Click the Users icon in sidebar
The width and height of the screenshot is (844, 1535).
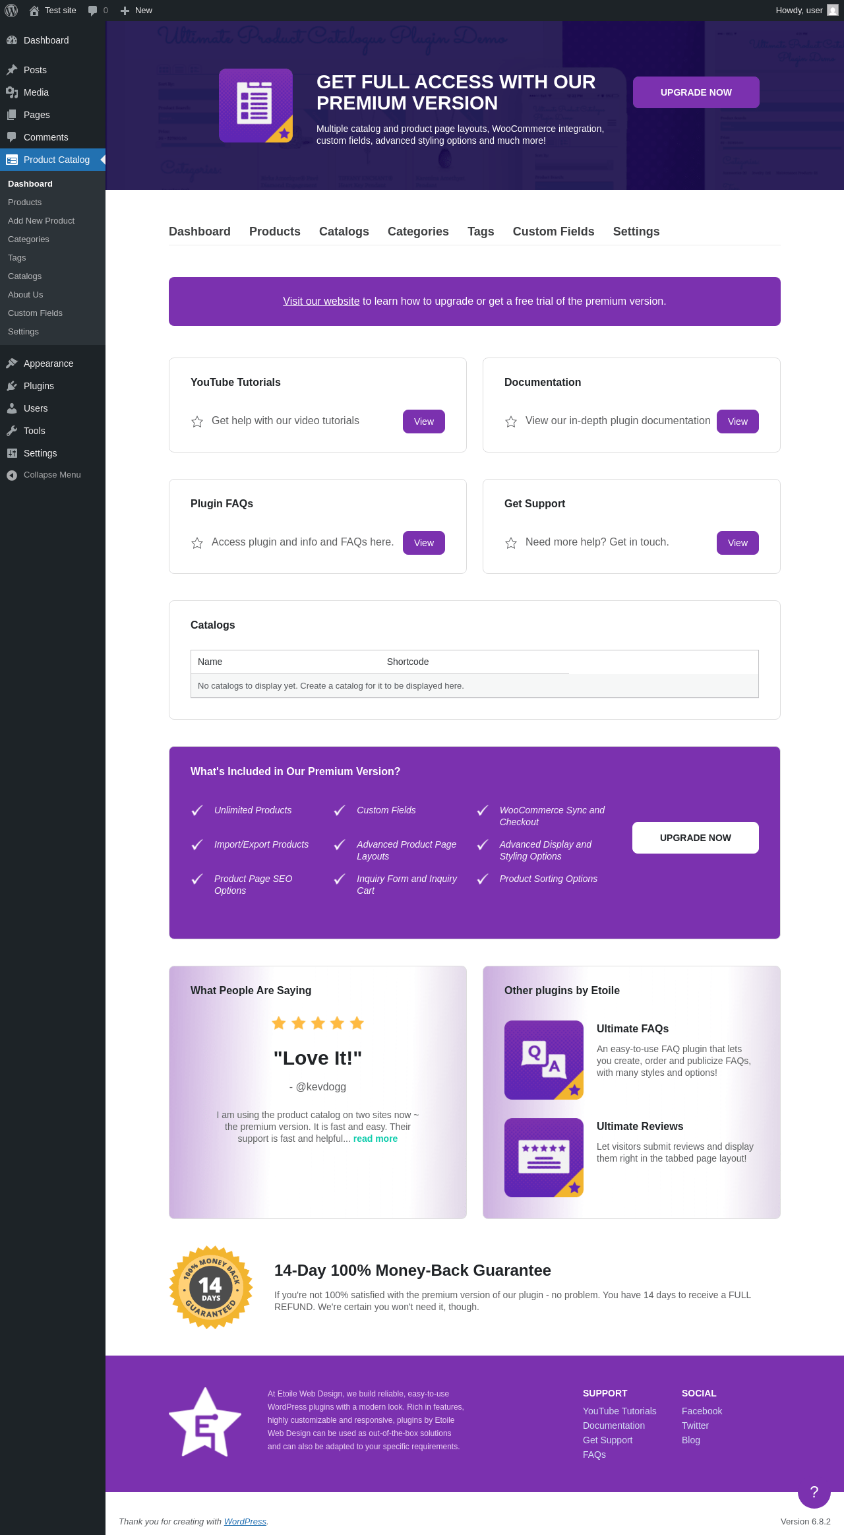pyautogui.click(x=12, y=408)
